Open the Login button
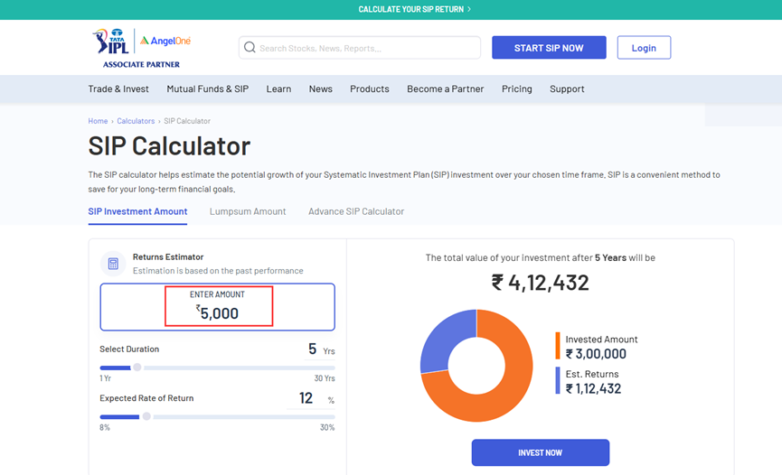 tap(644, 48)
